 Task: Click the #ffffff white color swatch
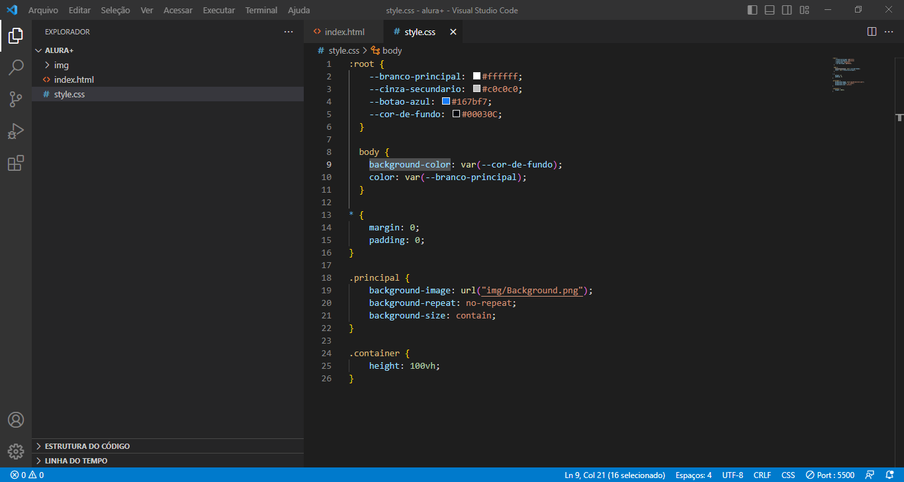(476, 76)
